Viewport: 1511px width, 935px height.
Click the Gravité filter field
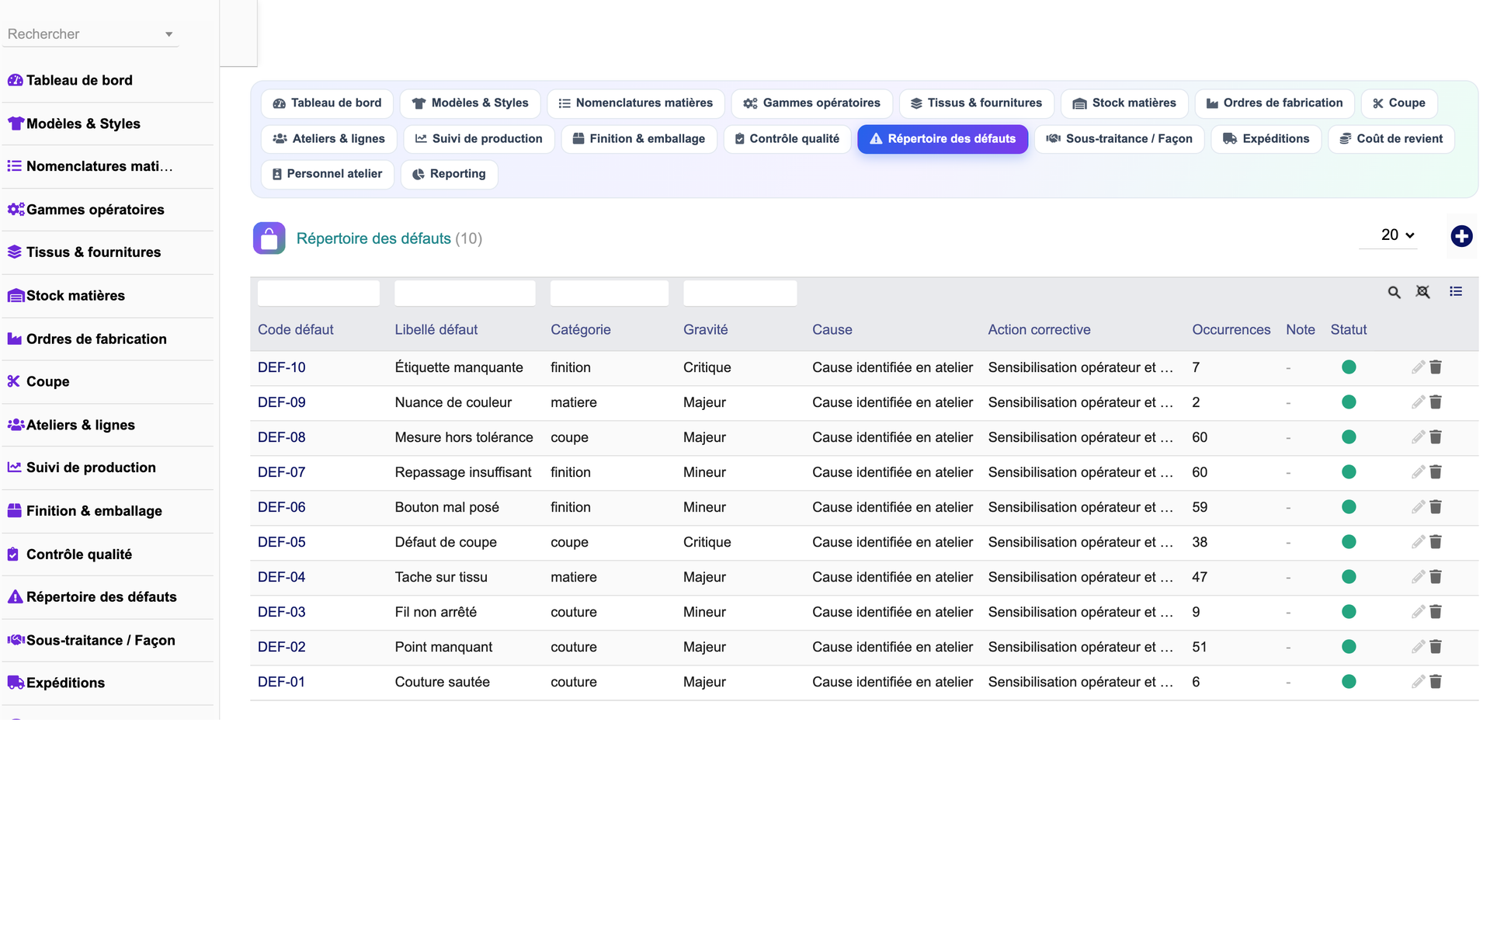[740, 293]
